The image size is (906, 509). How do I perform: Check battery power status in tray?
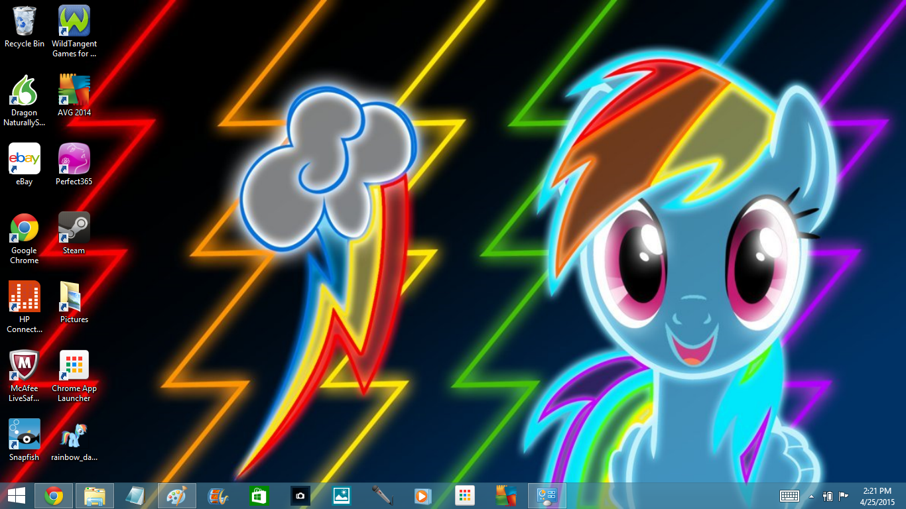pos(828,496)
